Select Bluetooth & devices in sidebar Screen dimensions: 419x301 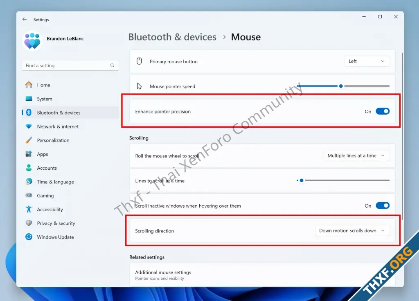pos(70,113)
